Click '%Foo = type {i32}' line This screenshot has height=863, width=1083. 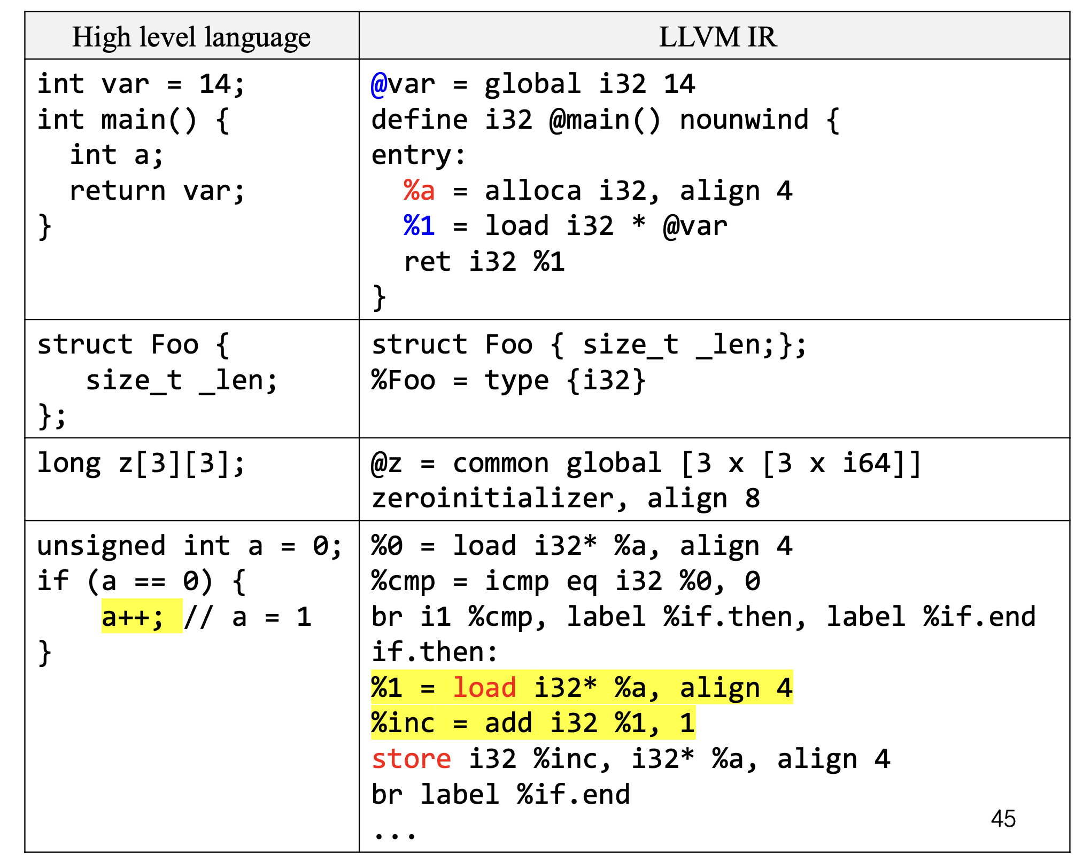click(x=508, y=381)
